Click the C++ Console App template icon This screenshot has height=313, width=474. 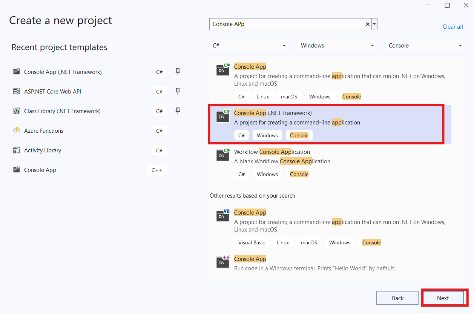(223, 262)
